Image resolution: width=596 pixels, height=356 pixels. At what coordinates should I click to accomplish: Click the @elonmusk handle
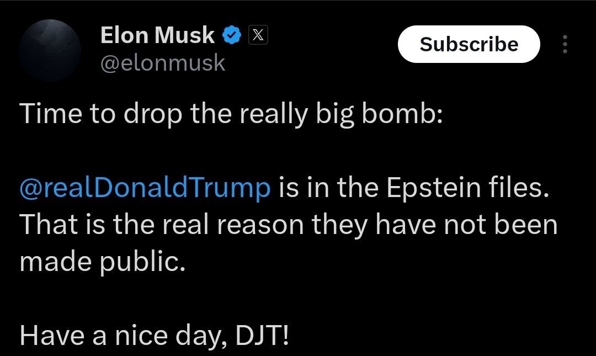tap(162, 63)
